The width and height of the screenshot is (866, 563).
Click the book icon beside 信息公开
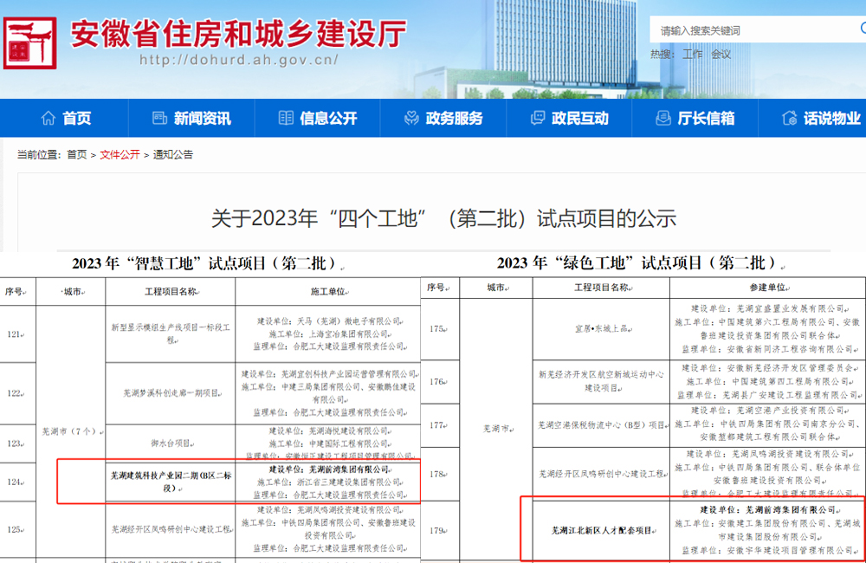click(x=286, y=119)
